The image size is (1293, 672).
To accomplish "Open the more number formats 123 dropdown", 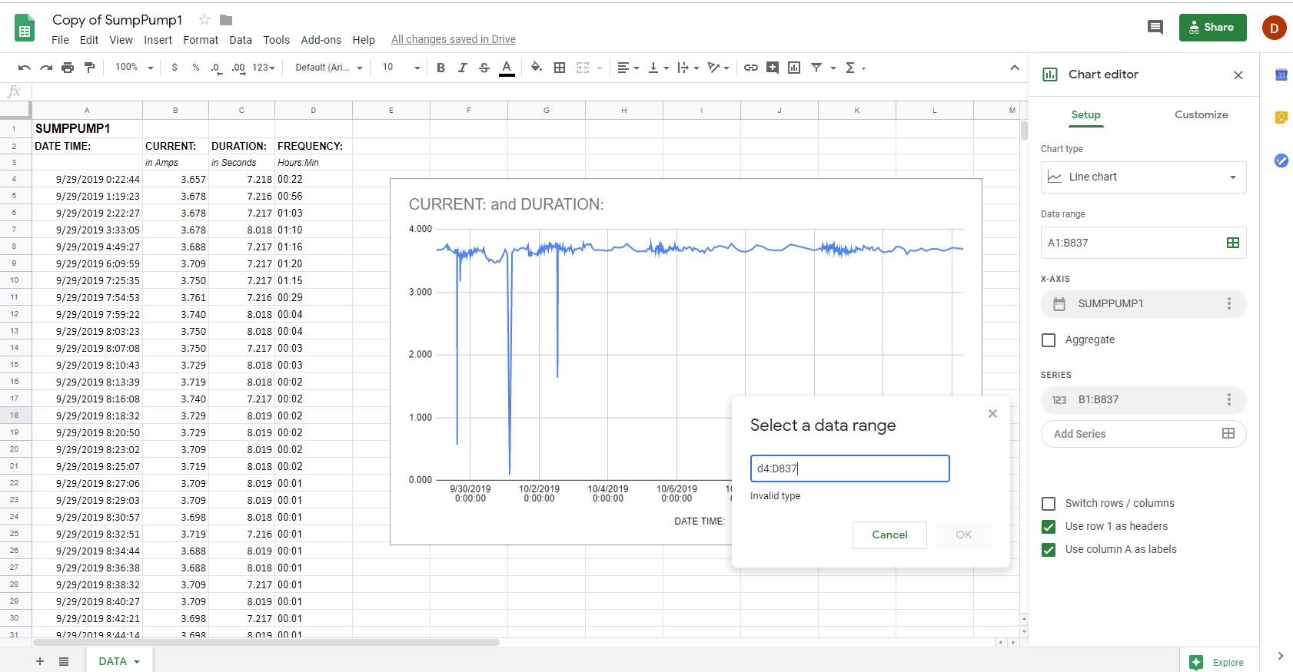I will pyautogui.click(x=264, y=68).
